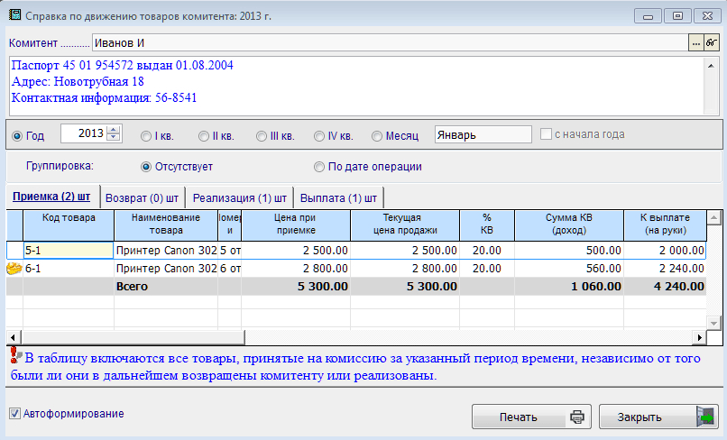Image resolution: width=727 pixels, height=440 pixels.
Task: Click the table vertical scroll up arrow
Action: pos(713,217)
